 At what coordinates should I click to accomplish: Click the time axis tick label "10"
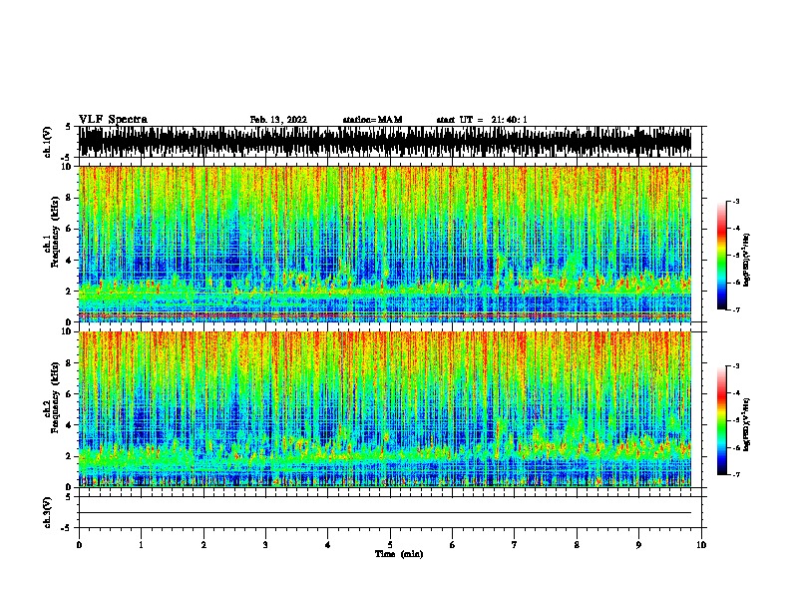point(701,545)
